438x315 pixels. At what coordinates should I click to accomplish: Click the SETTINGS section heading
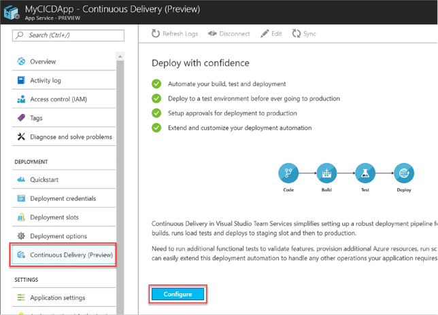27,280
